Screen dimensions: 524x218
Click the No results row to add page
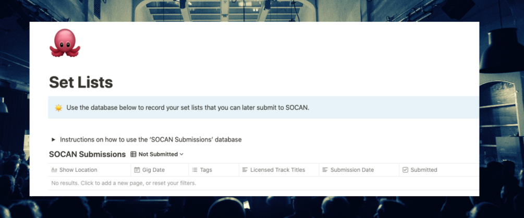click(124, 183)
